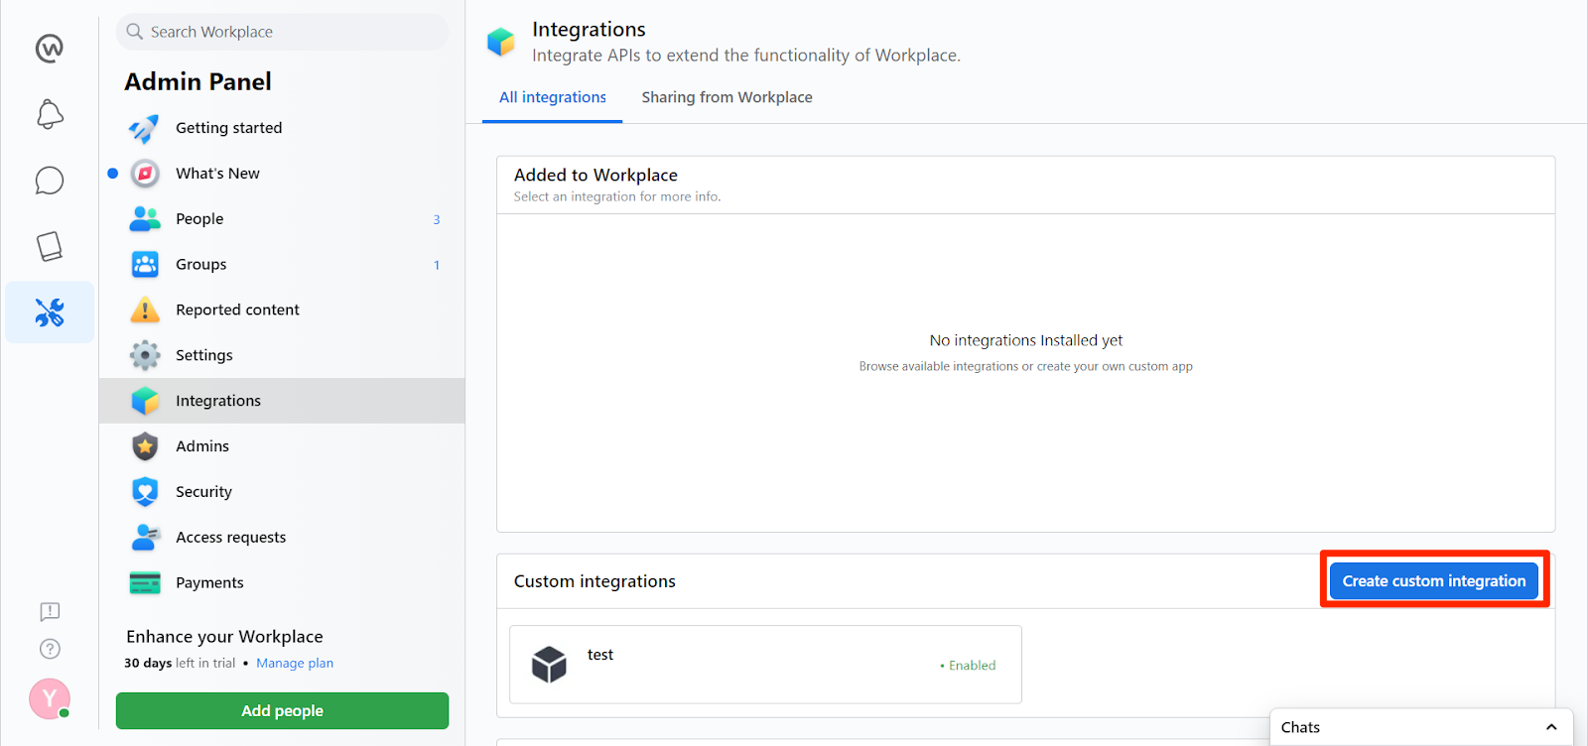Go to Getting started in sidebar

[x=228, y=128]
